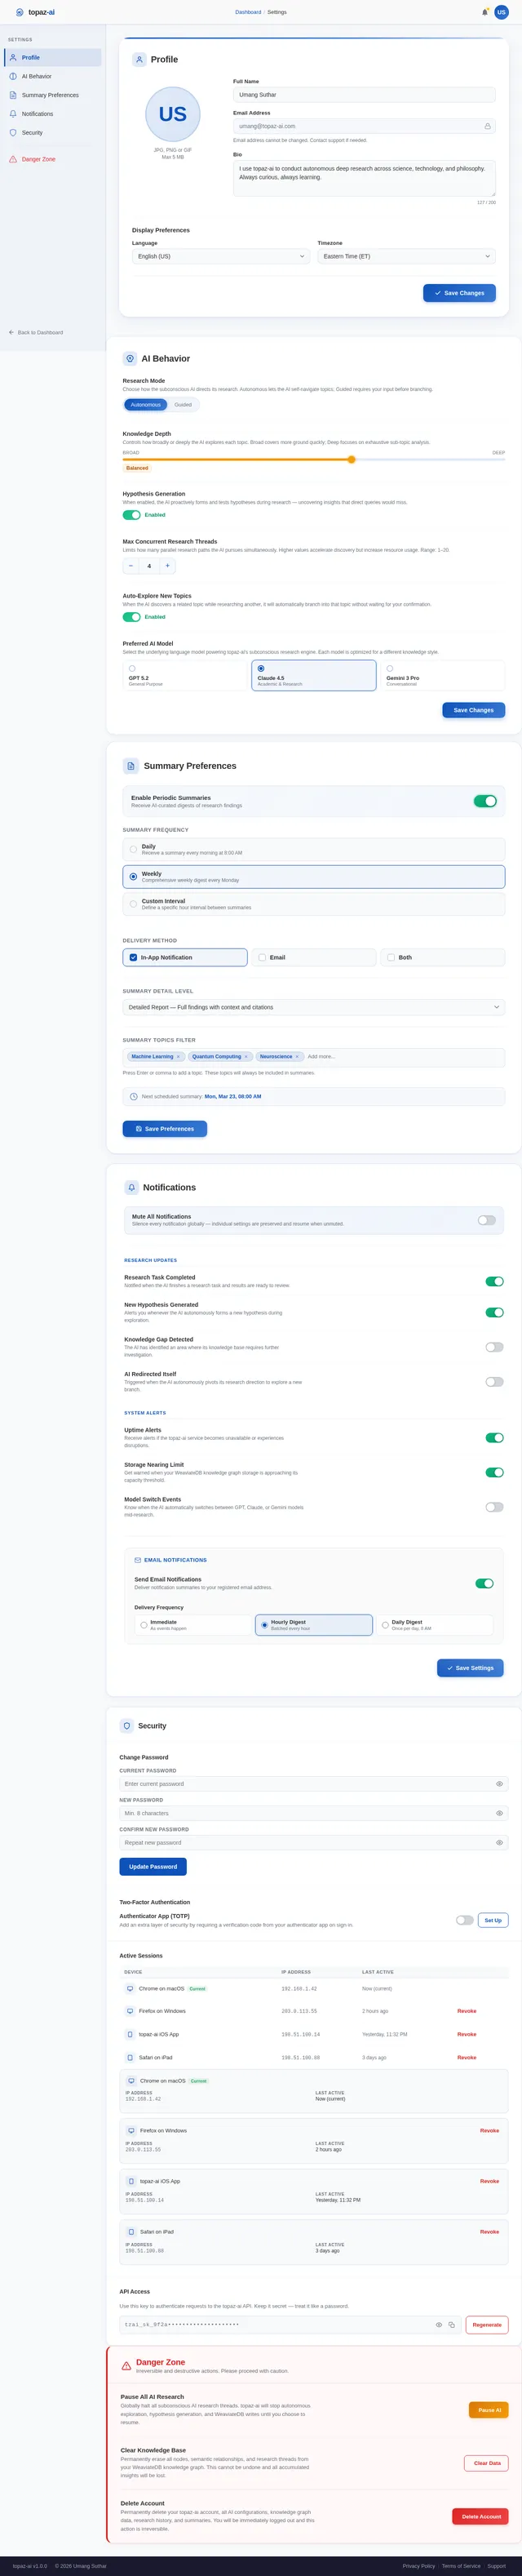Screen dimensions: 522x2576
Task: Open the US user avatar in header
Action: (501, 12)
